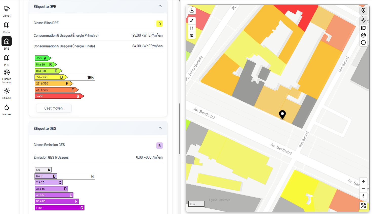Click the '21 à 35 D' GES bar

click(51, 189)
